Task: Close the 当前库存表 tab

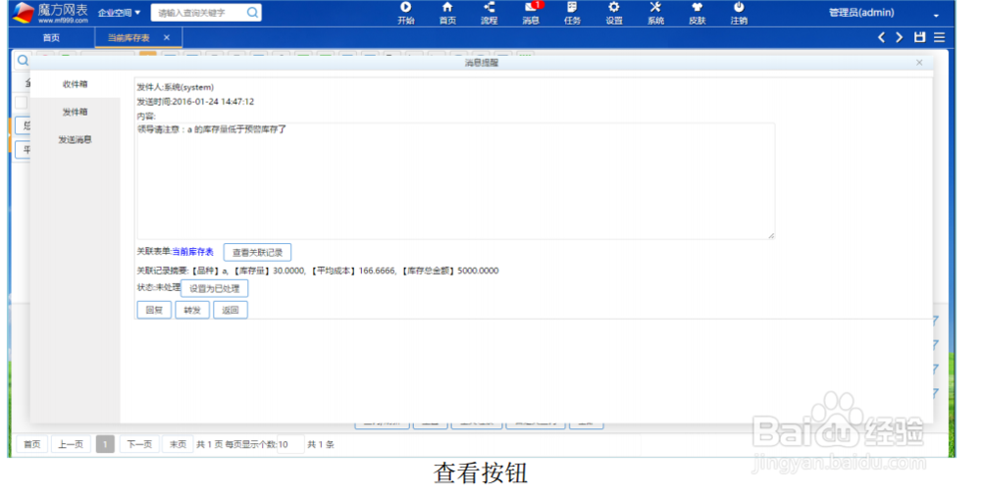Action: coord(167,37)
